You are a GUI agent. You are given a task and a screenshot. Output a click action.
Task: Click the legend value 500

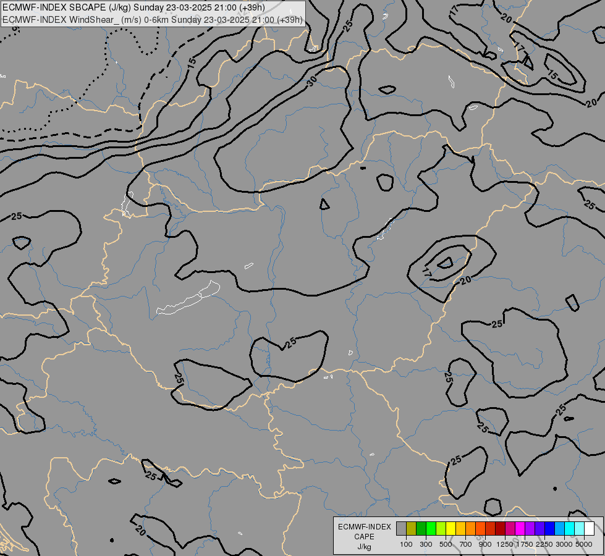[x=446, y=544]
